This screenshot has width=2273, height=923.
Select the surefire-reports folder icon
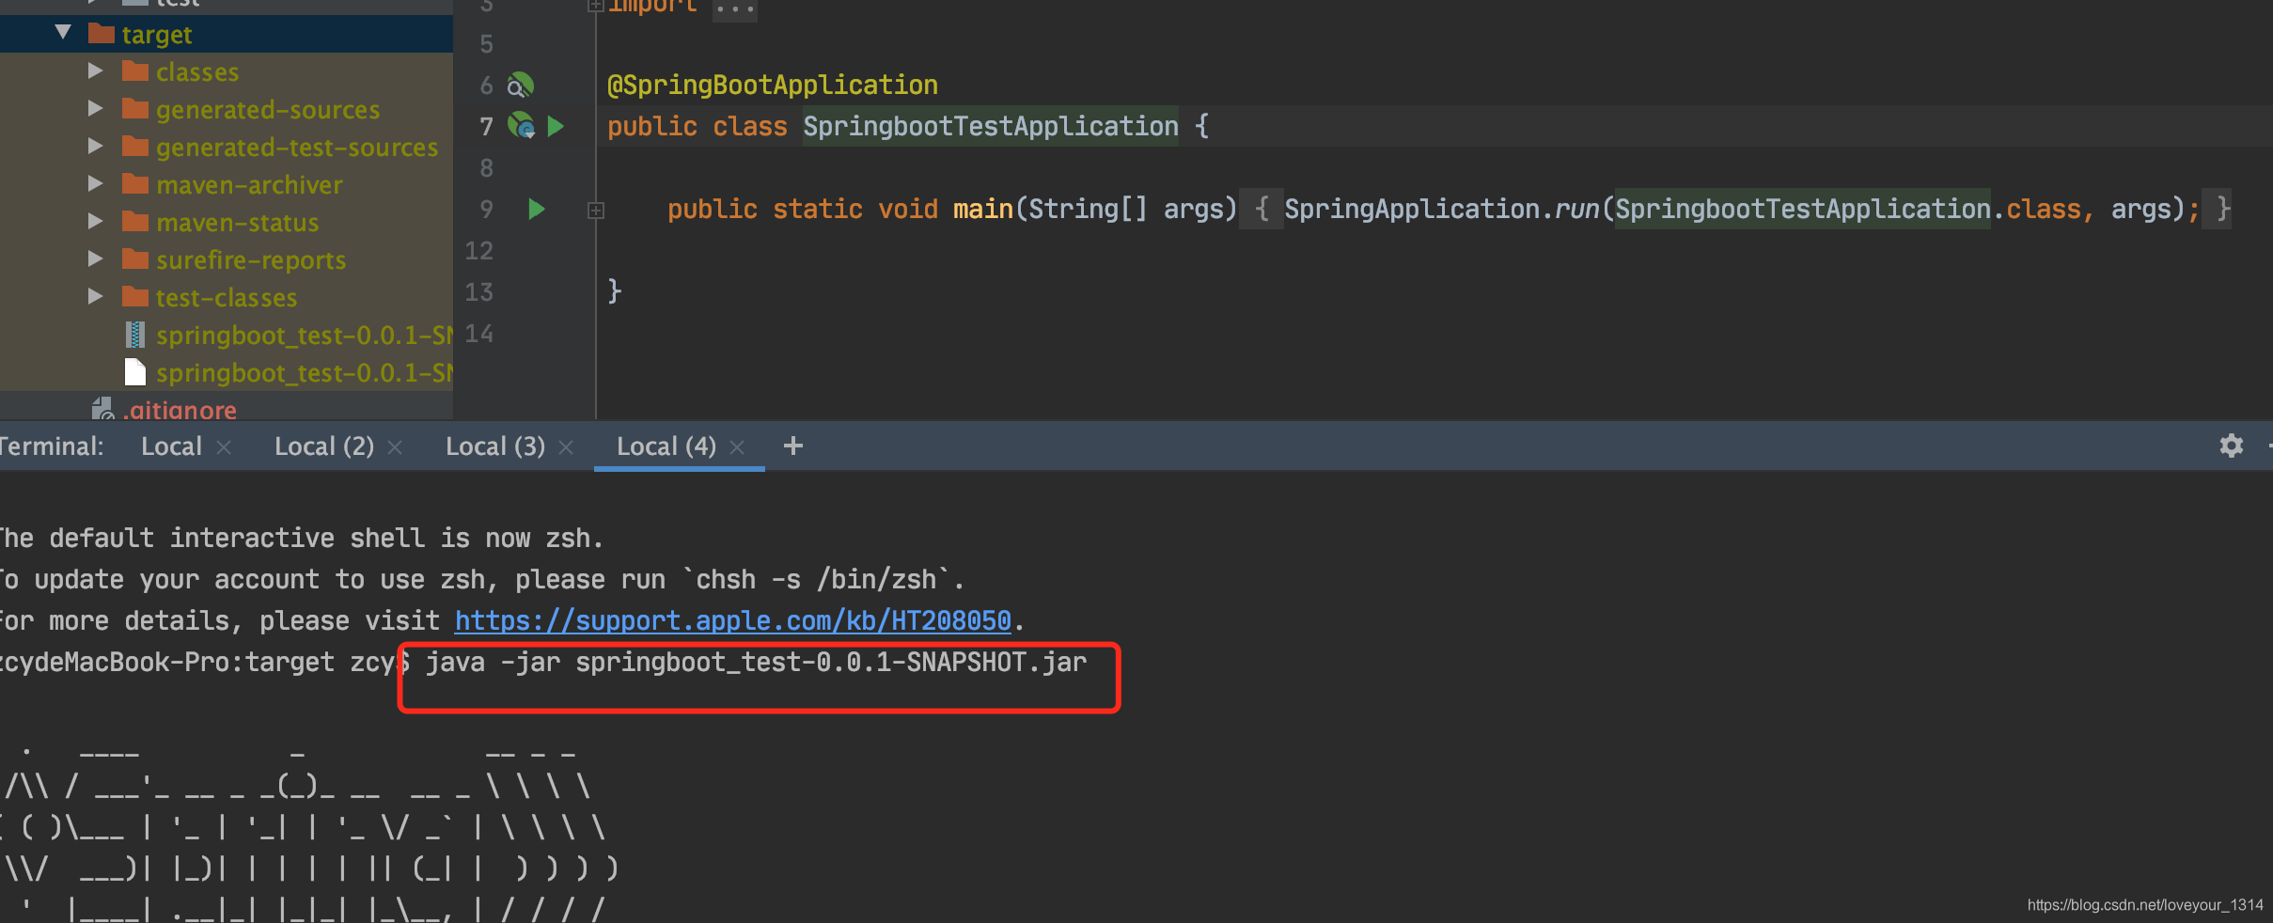pyautogui.click(x=135, y=259)
